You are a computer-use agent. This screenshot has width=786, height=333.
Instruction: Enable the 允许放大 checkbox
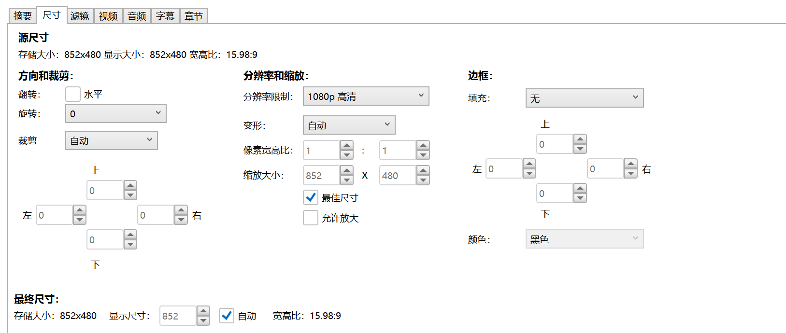pyautogui.click(x=311, y=218)
